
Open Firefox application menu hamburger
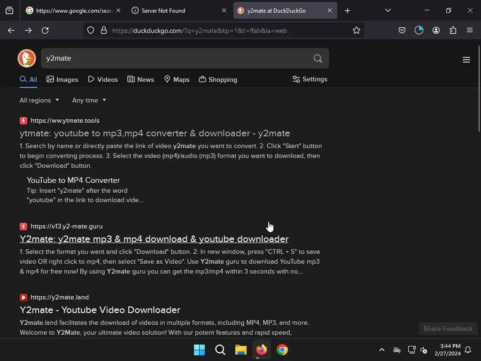click(470, 30)
